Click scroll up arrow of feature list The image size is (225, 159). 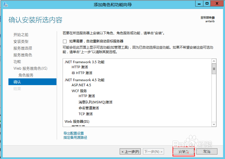[x=214, y=61]
